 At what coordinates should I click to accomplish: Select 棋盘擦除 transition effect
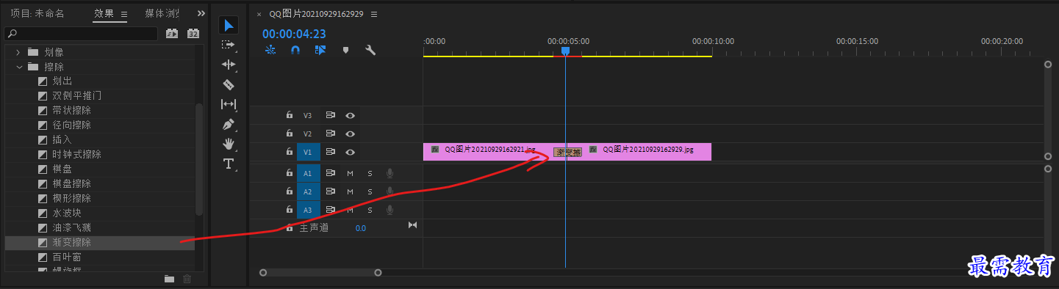click(71, 184)
